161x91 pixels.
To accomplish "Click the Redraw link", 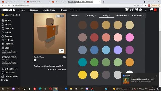I will 62,69.
